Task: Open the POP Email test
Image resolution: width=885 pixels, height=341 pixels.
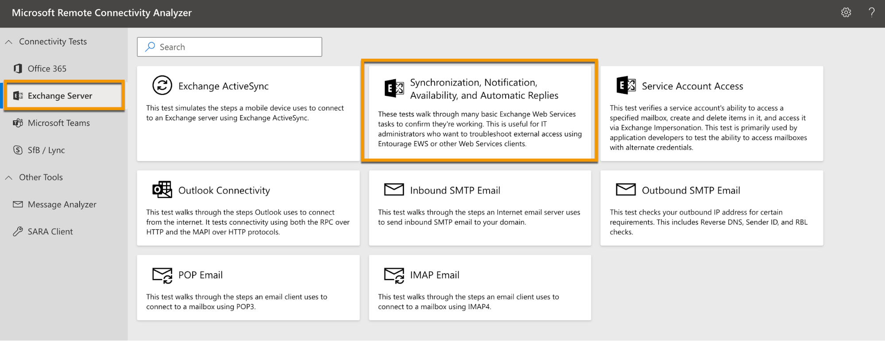Action: coord(248,287)
